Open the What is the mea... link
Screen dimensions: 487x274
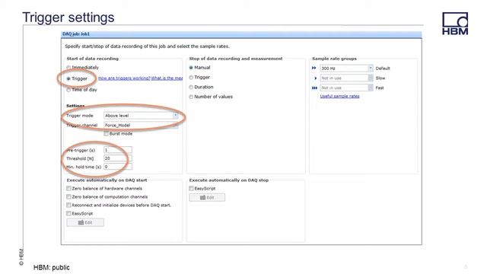click(x=167, y=78)
